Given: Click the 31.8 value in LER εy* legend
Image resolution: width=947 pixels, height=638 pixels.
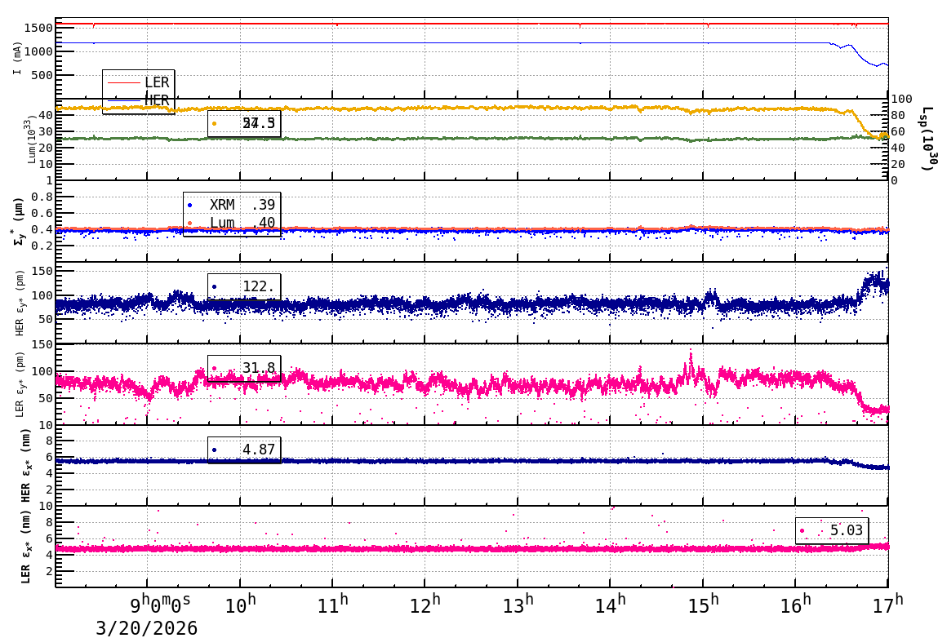Looking at the screenshot, I should click(259, 368).
